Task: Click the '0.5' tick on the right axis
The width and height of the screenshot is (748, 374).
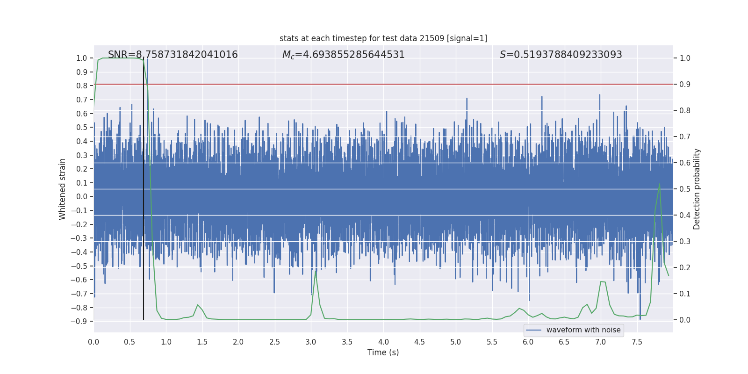Action: 685,189
